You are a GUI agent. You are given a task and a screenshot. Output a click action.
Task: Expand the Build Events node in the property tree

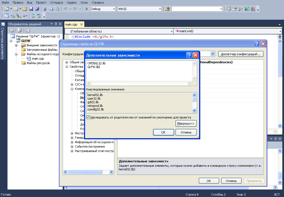(72, 147)
